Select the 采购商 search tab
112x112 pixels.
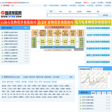click(89, 12)
